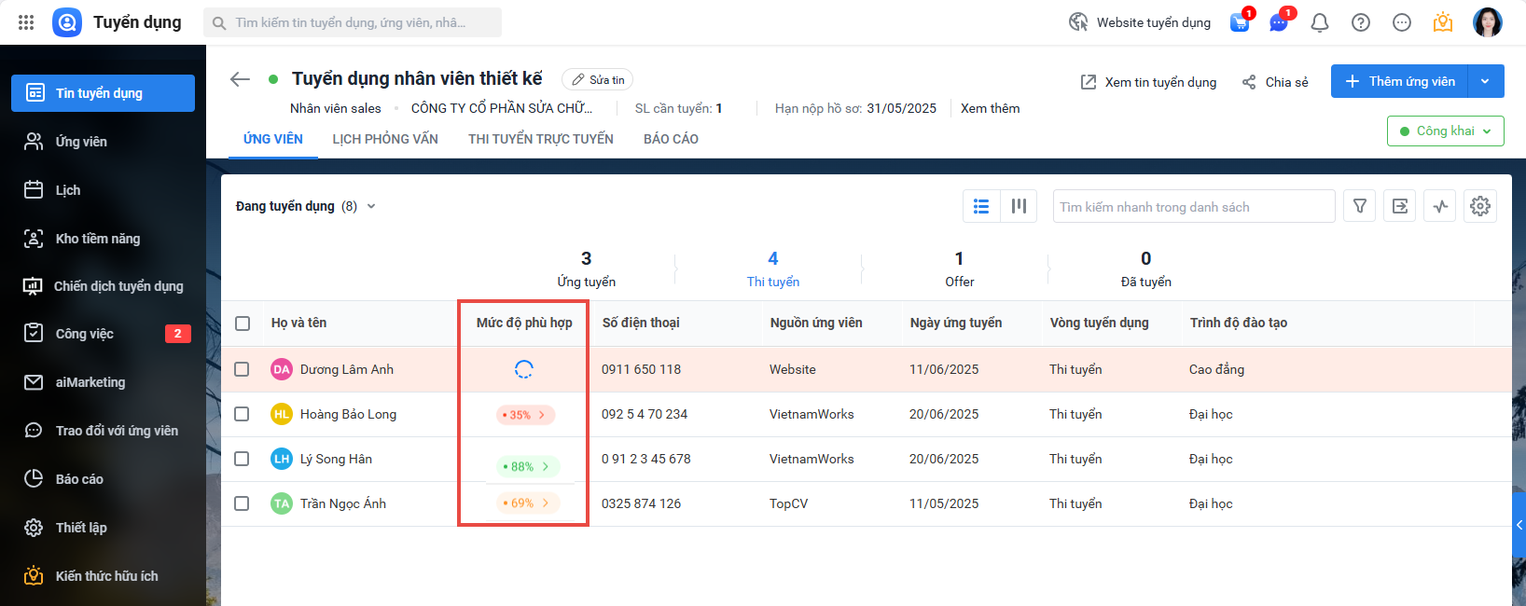Select the Dương Lâm Anh checkbox

[242, 369]
